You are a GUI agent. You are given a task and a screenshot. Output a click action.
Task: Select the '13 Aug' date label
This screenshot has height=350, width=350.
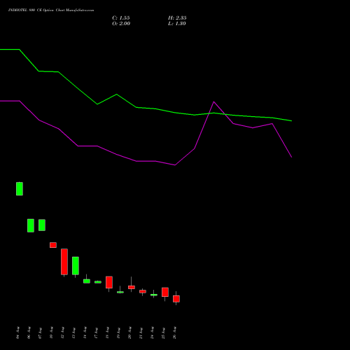[73, 332]
